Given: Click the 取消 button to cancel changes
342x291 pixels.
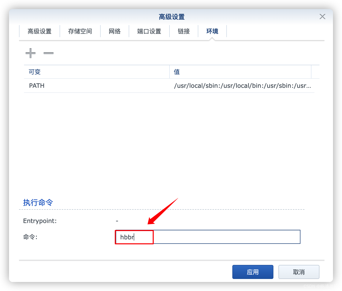Looking at the screenshot, I should point(299,272).
